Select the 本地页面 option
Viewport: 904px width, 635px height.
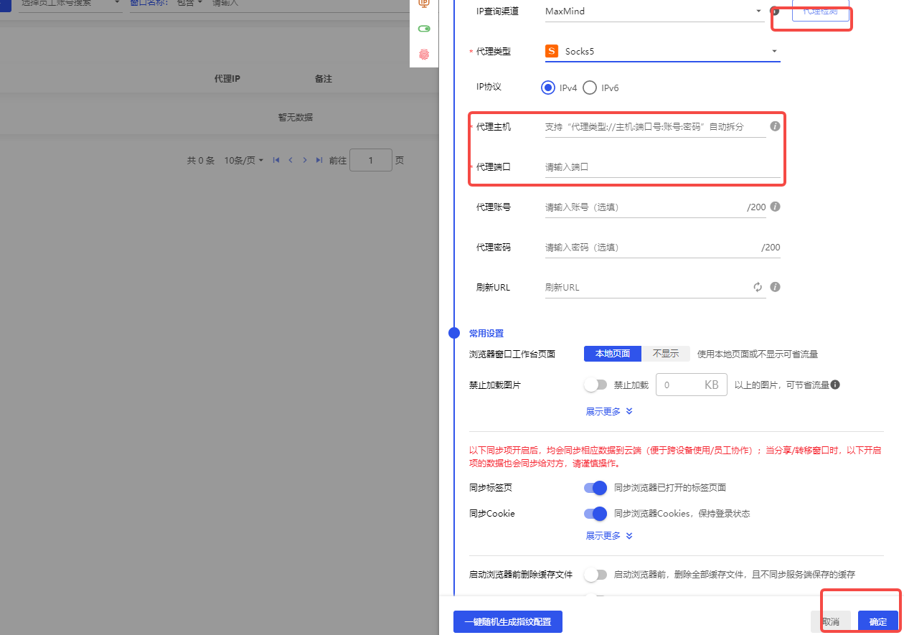point(612,354)
